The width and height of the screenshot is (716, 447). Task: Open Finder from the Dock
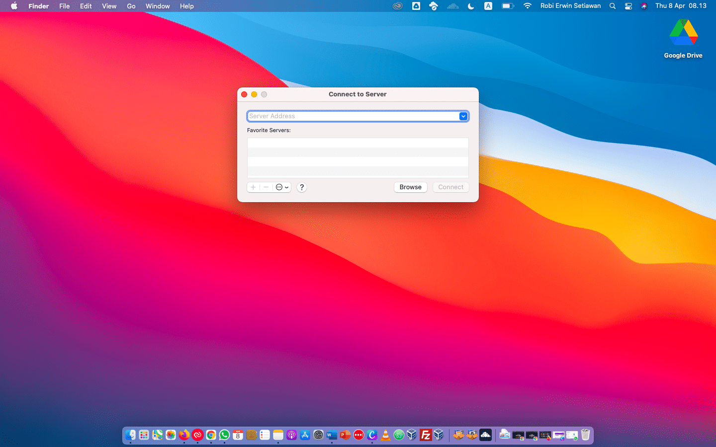tap(130, 435)
